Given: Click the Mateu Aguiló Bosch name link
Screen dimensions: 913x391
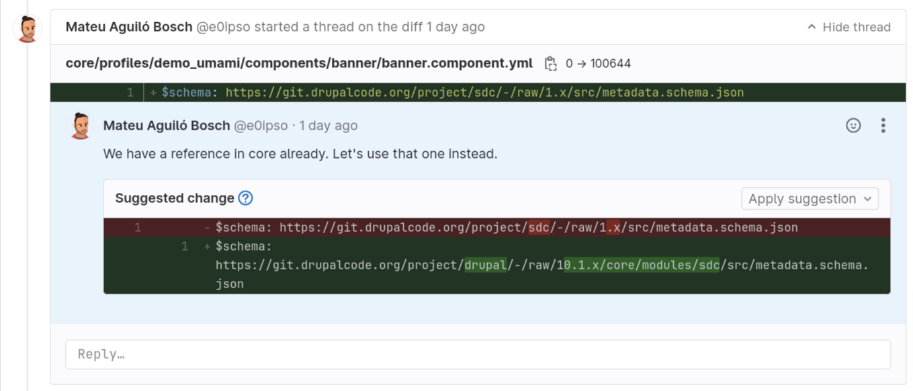Looking at the screenshot, I should 166,125.
